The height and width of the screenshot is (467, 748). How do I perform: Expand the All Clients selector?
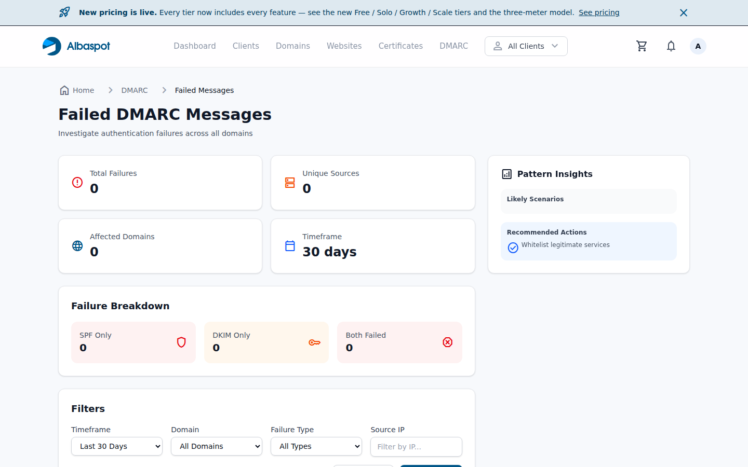pyautogui.click(x=526, y=46)
